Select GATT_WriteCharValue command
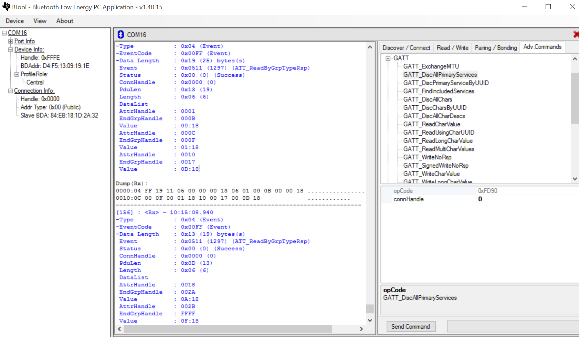This screenshot has height=337, width=579. [431, 174]
